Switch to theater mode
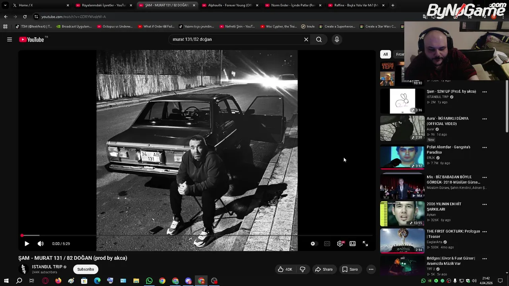509x286 pixels. click(x=353, y=243)
